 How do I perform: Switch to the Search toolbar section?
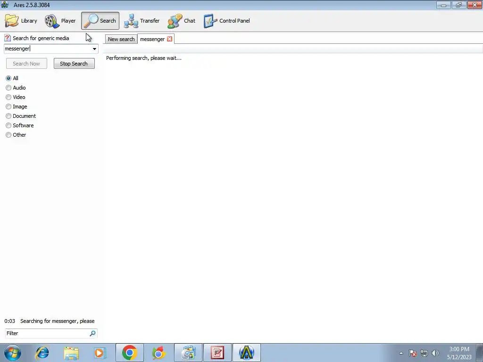[x=100, y=21]
